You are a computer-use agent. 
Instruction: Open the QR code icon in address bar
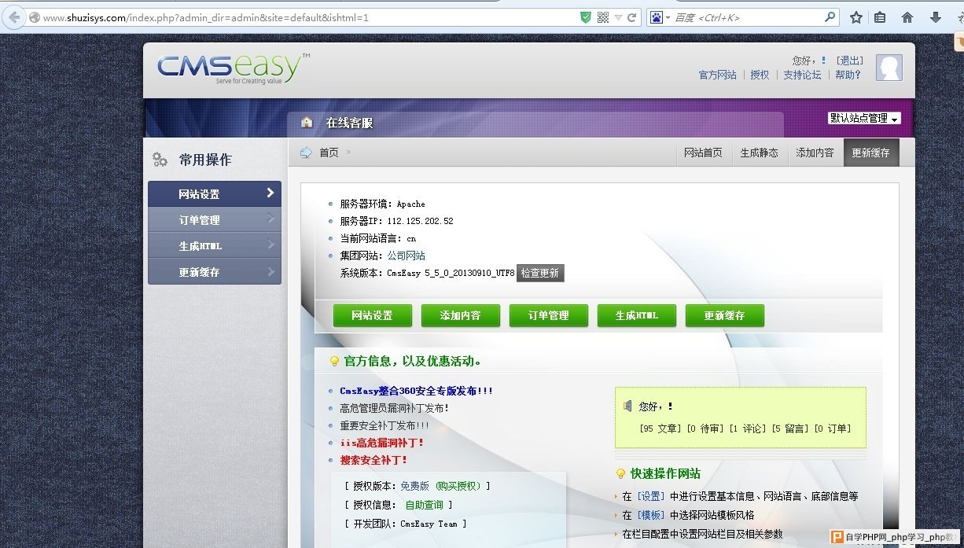[x=603, y=17]
